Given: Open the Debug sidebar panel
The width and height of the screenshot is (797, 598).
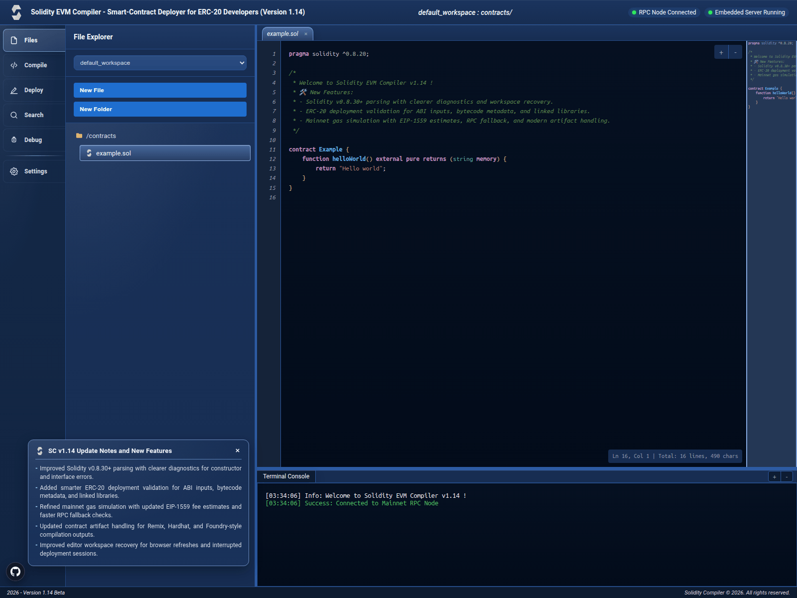Looking at the screenshot, I should point(34,140).
